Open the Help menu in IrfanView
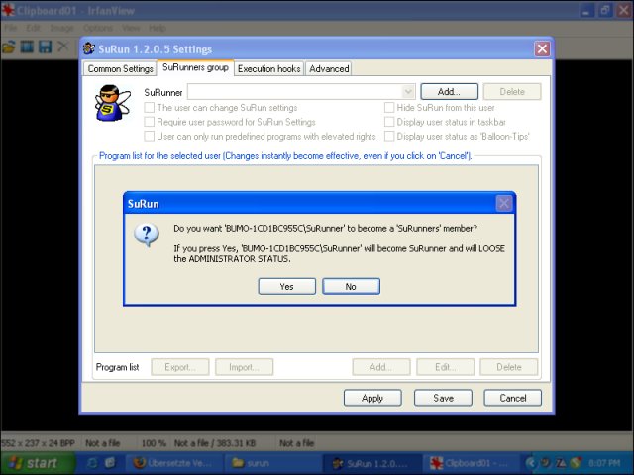 157,28
